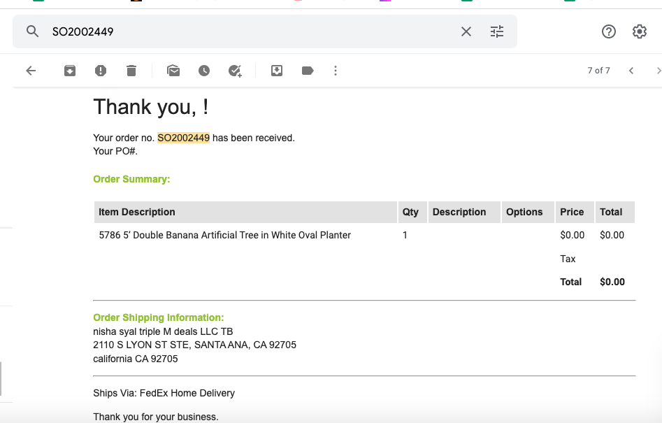Select highlighted order number SO2002449
Viewport: 662px width, 423px height.
point(183,138)
